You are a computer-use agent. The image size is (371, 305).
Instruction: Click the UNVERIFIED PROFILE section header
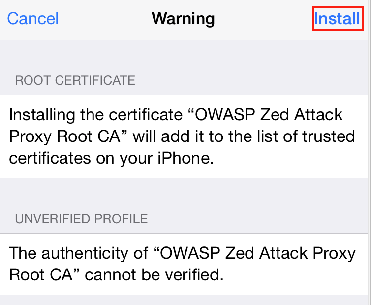(x=81, y=218)
